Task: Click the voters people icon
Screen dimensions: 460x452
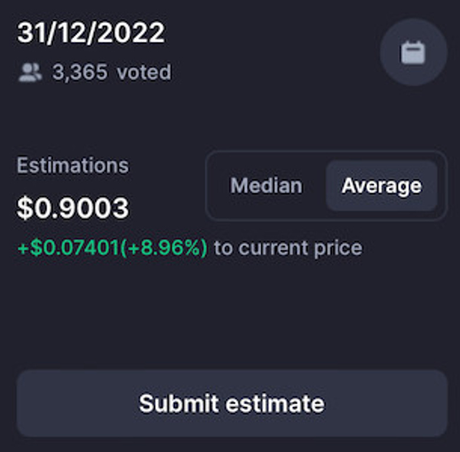Action: click(30, 72)
